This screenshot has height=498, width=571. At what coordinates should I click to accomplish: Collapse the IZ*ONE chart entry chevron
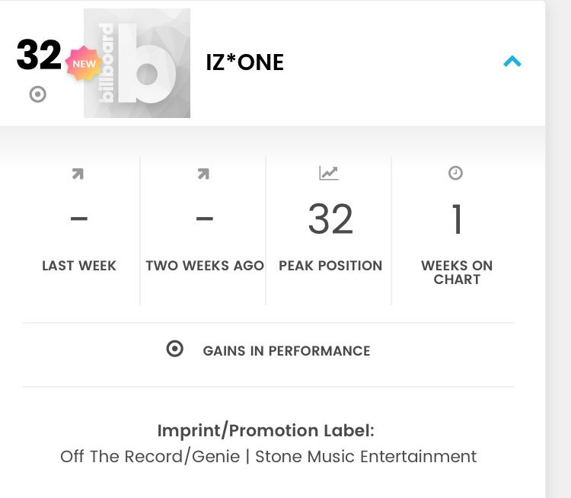pyautogui.click(x=512, y=61)
